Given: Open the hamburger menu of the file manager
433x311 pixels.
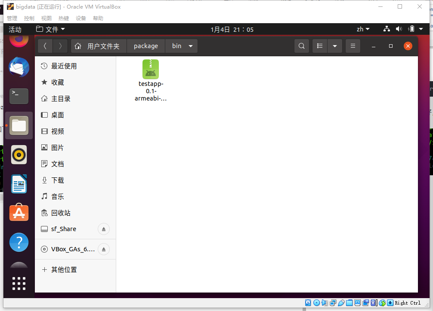Looking at the screenshot, I should click(x=353, y=46).
